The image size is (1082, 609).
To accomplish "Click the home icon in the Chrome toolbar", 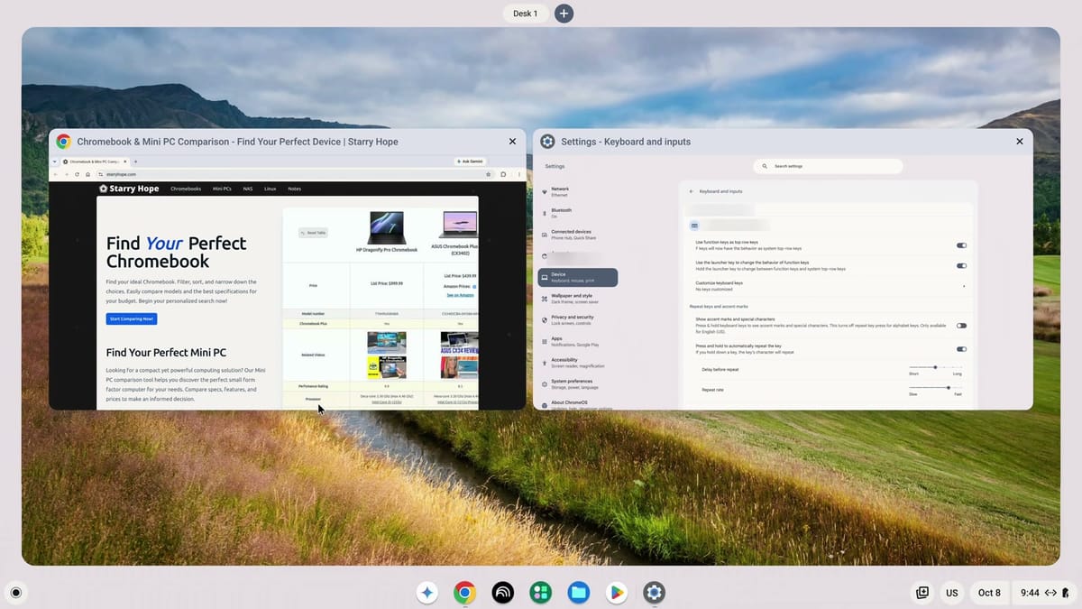I will 87,174.
